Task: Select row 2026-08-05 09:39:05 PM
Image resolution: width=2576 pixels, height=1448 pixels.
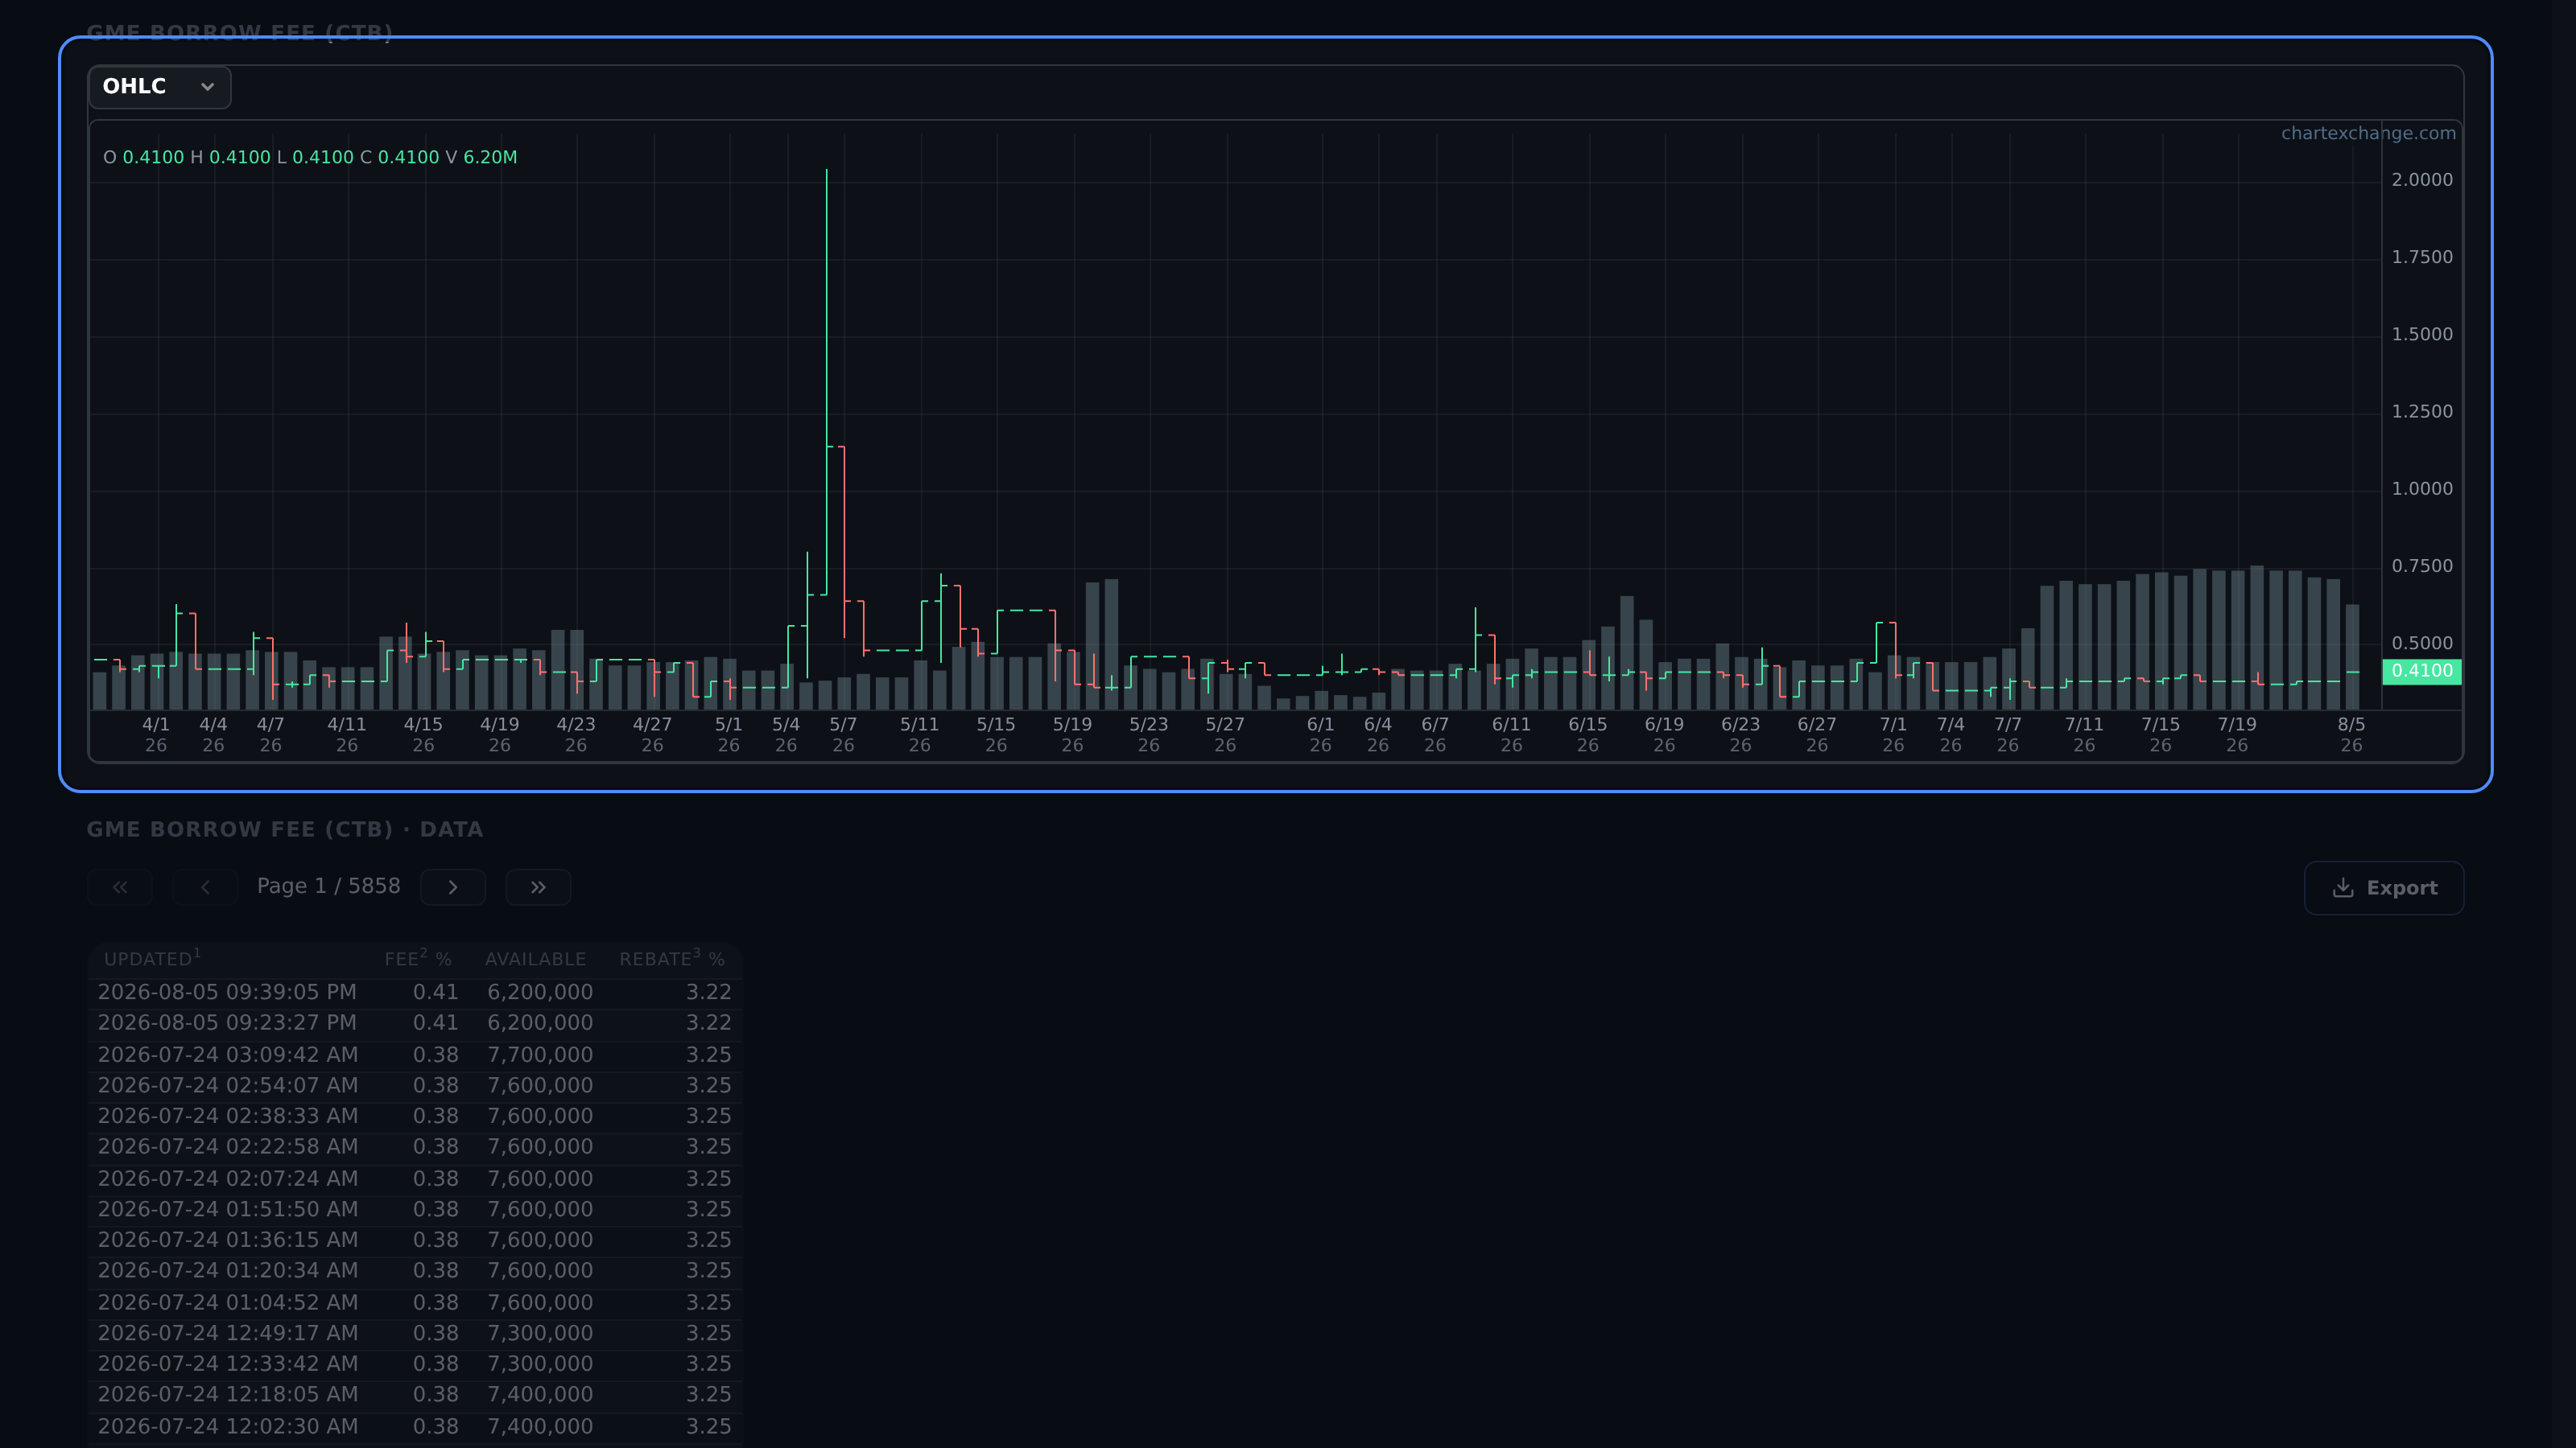Action: tap(415, 993)
